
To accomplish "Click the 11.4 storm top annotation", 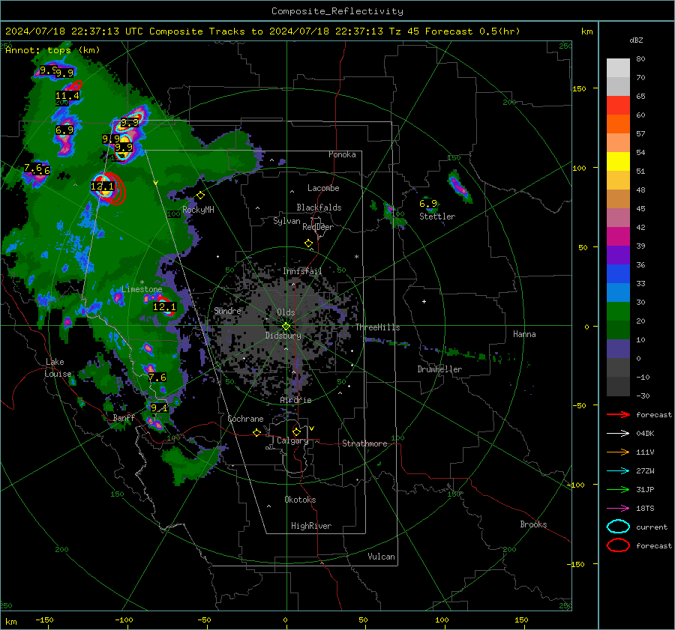I will [x=67, y=95].
